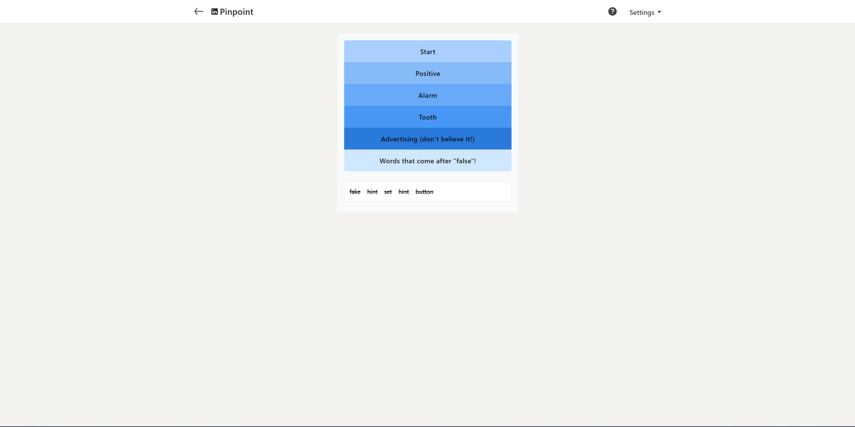
Task: Click the "hint" guess right after "fake"
Action: (x=372, y=192)
